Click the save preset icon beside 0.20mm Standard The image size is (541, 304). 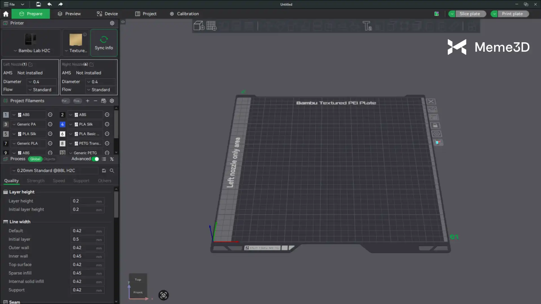tap(104, 171)
